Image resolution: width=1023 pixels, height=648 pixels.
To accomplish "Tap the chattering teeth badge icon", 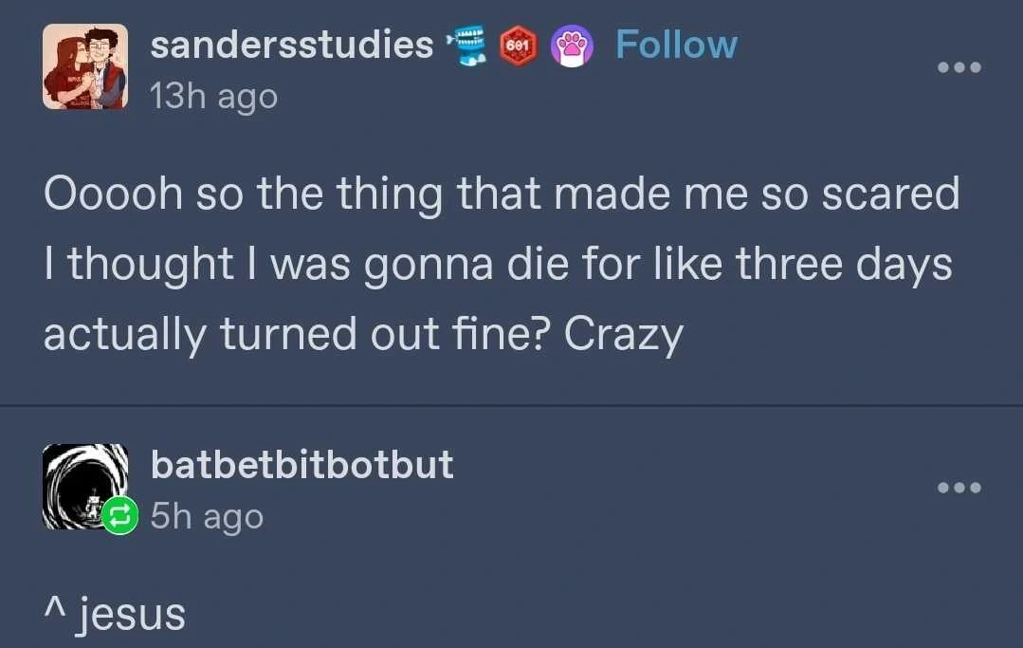I will pos(466,46).
